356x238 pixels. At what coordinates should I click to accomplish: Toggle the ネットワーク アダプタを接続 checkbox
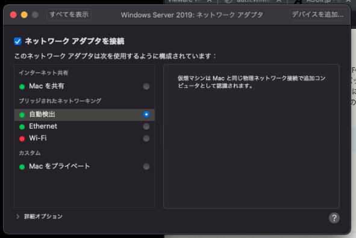coord(17,41)
